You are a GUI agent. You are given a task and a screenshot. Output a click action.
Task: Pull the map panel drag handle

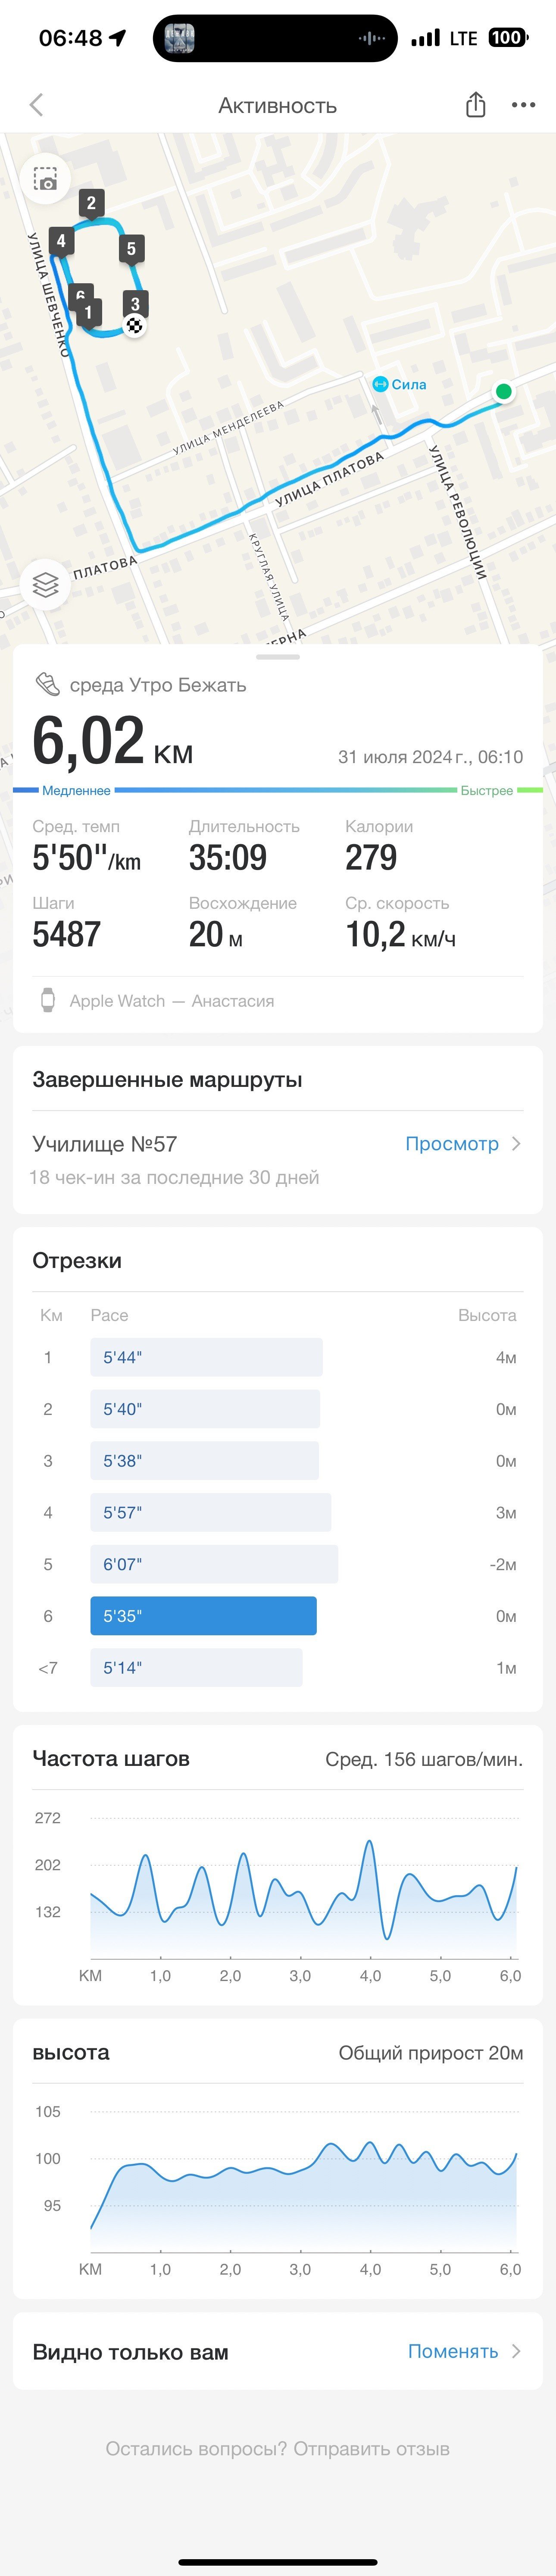click(278, 657)
